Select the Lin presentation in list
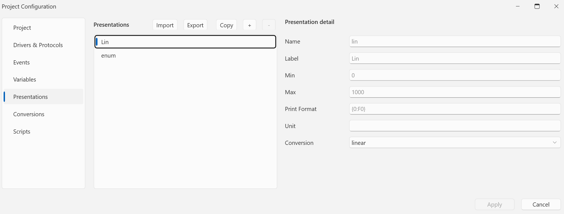Screen dimensions: 564x214 pyautogui.click(x=185, y=42)
